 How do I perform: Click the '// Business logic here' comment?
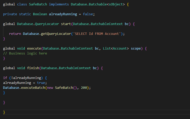pyautogui.click(x=25, y=53)
